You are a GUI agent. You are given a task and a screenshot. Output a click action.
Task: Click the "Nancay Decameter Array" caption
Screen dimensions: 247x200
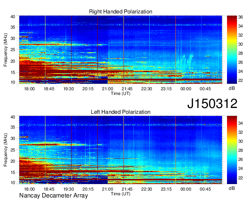(53, 196)
